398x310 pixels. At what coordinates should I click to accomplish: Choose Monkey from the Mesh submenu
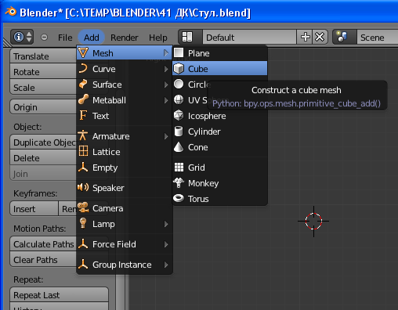click(x=220, y=183)
